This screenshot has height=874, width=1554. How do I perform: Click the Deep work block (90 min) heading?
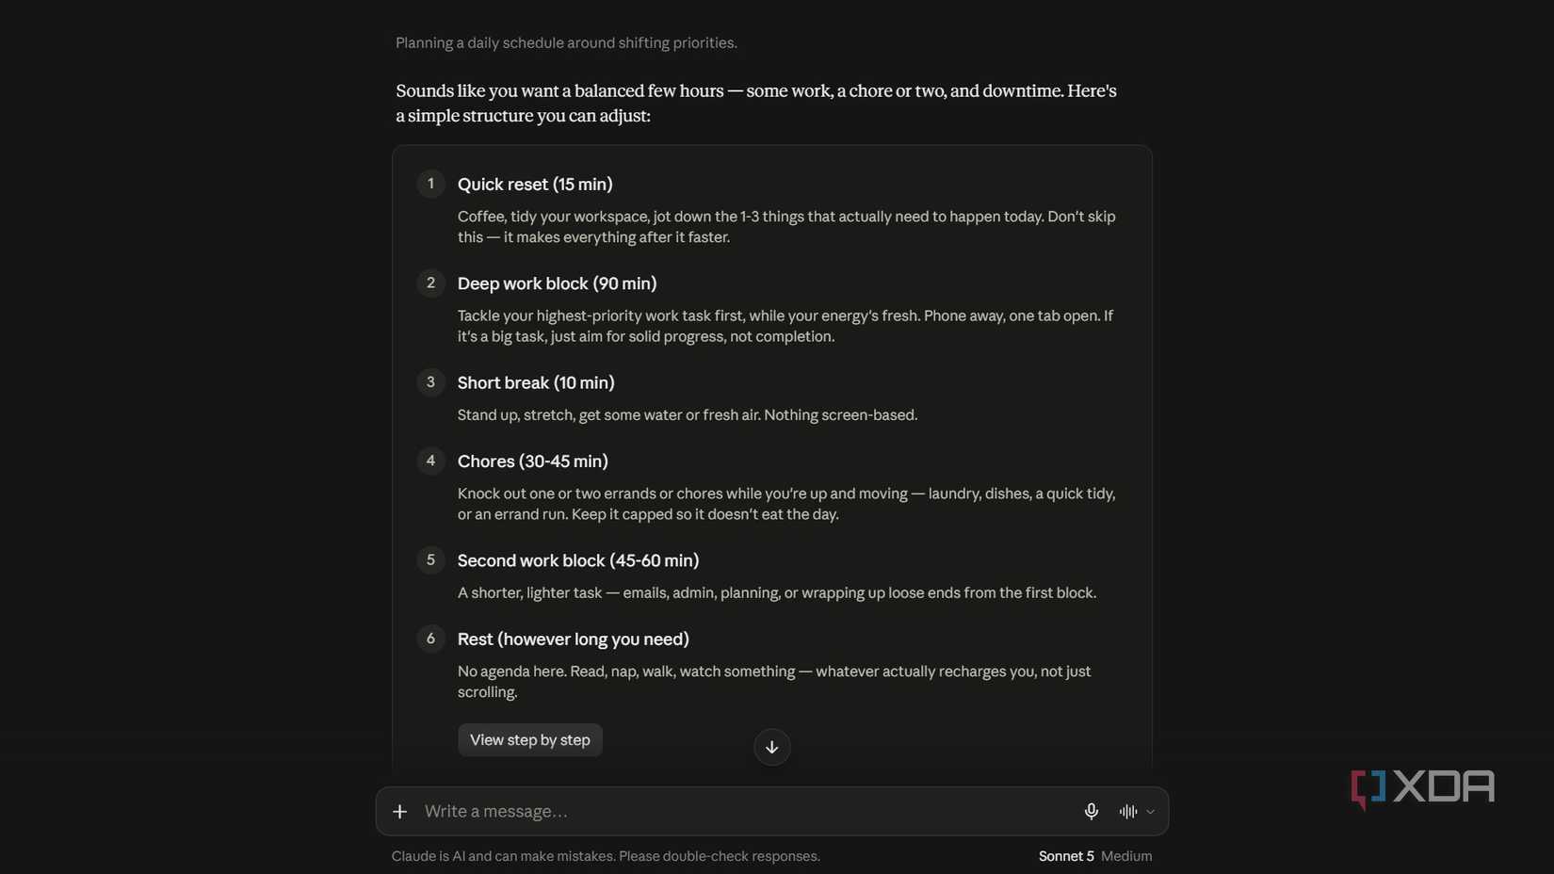point(557,283)
